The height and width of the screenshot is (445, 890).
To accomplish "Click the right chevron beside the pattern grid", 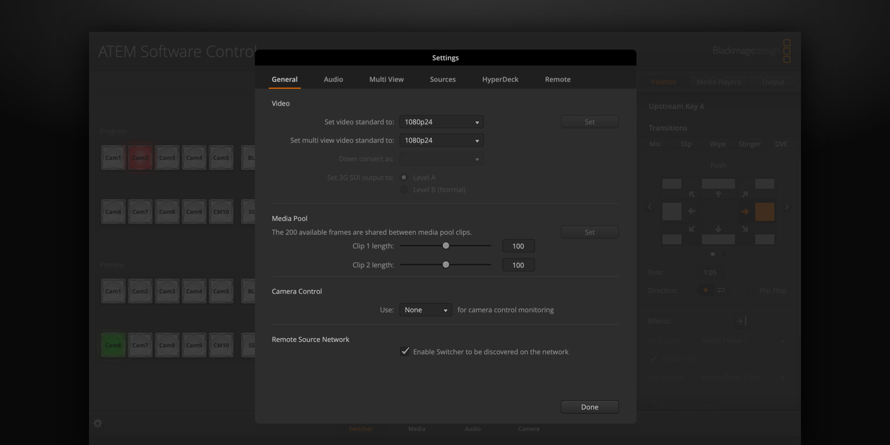I will point(787,207).
